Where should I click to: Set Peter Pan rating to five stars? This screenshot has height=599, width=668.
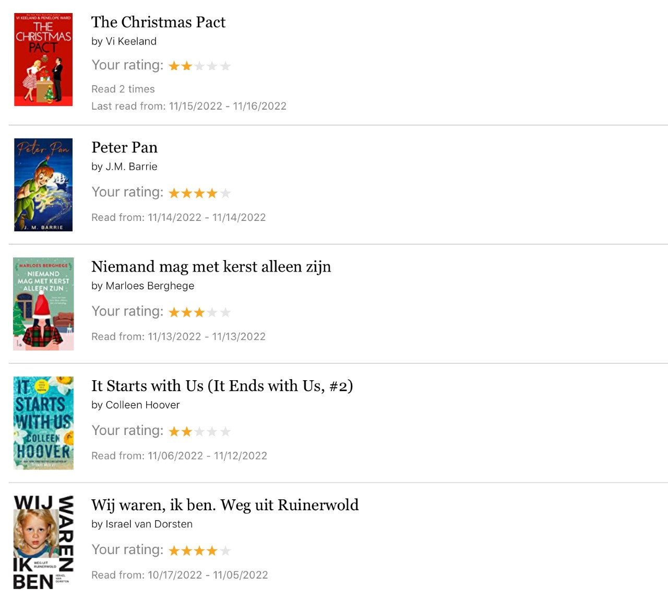point(225,193)
